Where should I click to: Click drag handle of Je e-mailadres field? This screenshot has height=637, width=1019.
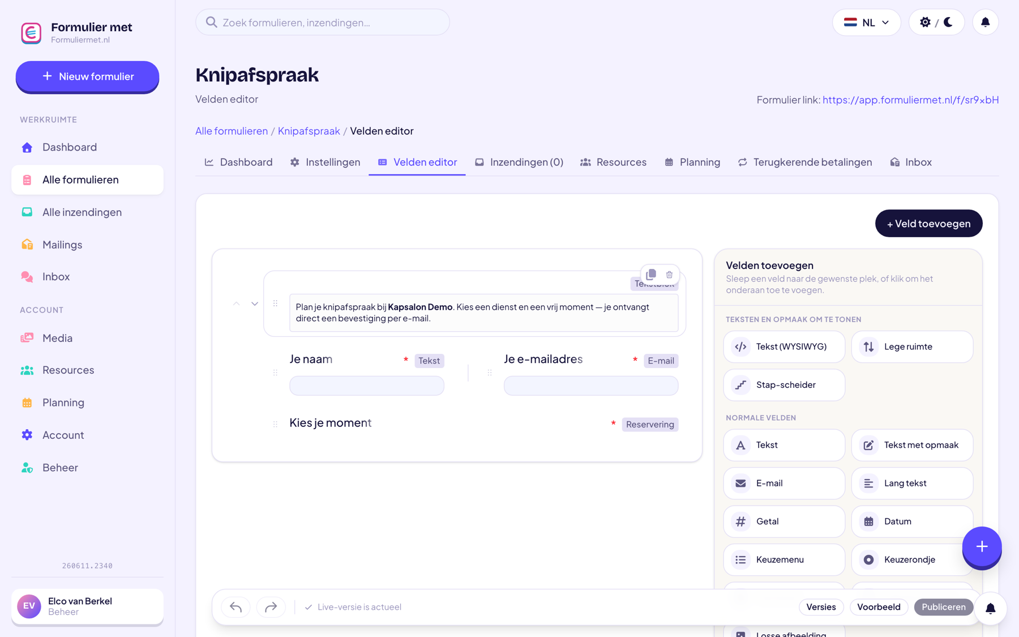pos(490,373)
